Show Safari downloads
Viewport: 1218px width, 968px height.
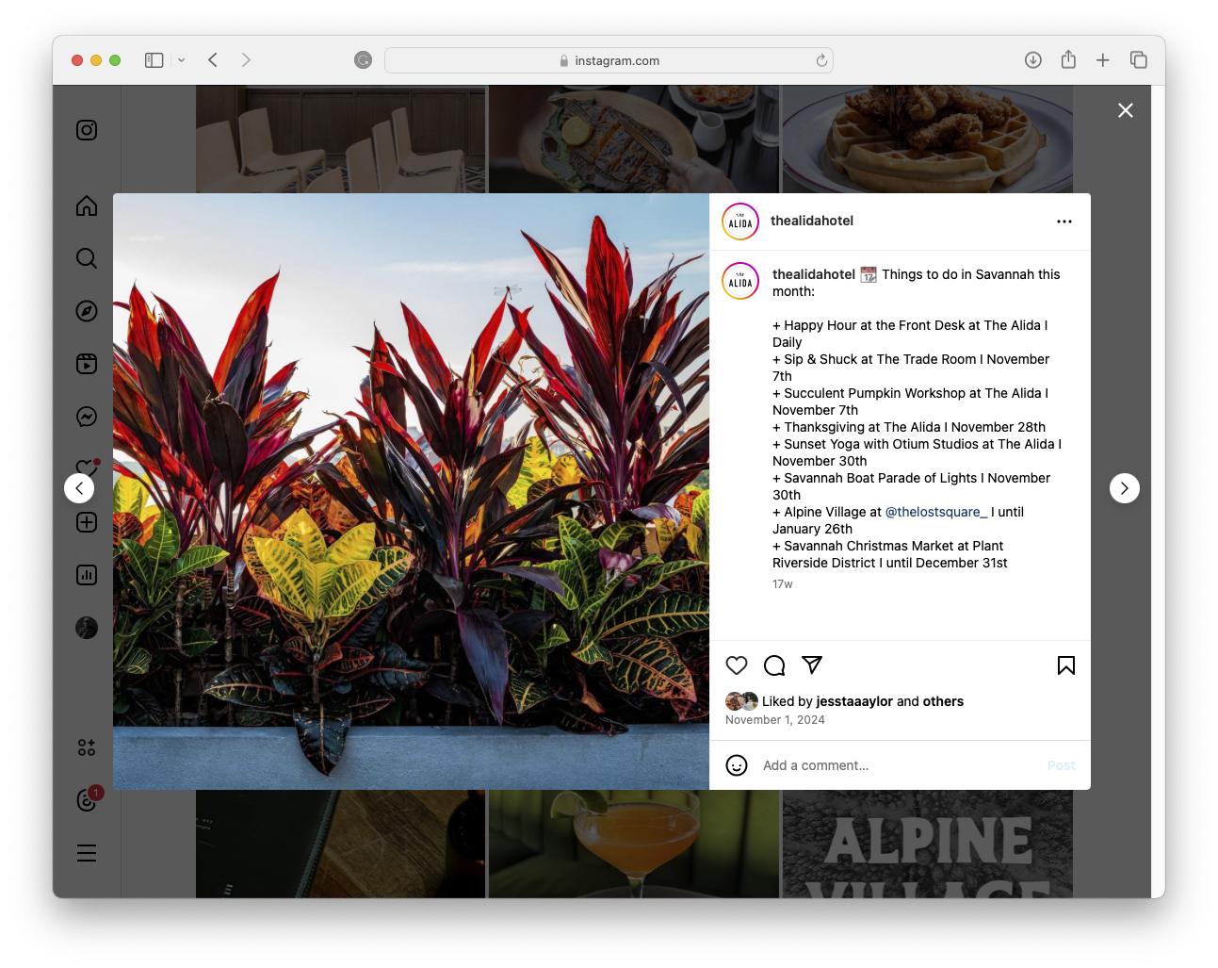[x=1033, y=60]
